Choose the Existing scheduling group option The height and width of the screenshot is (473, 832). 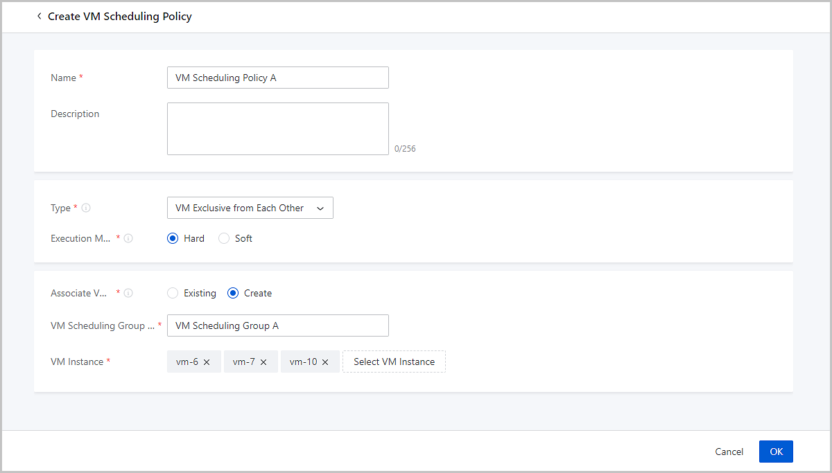173,293
